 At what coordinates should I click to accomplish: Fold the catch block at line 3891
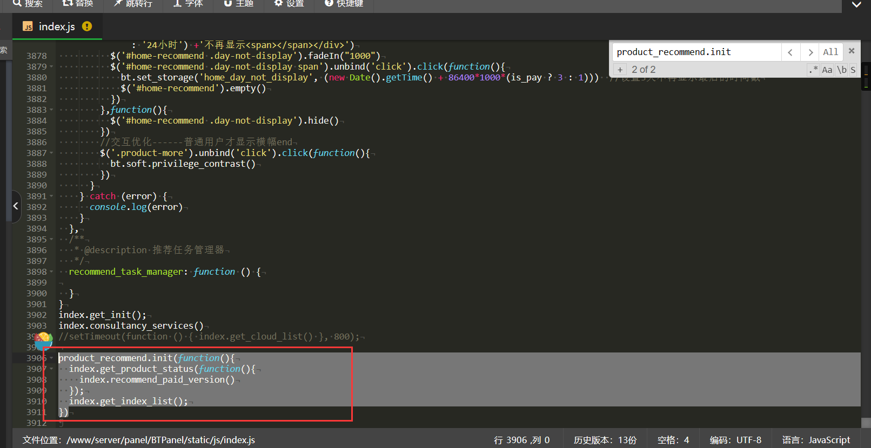tap(51, 196)
